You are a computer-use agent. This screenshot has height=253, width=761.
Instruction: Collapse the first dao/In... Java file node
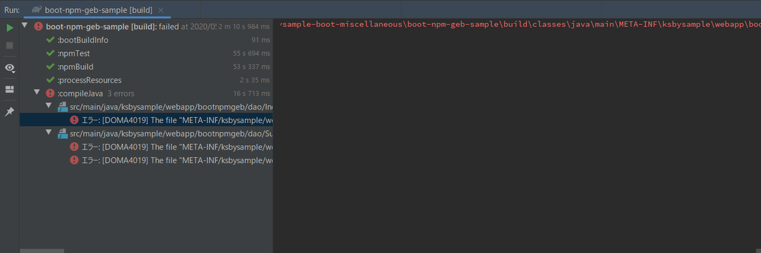click(x=49, y=106)
